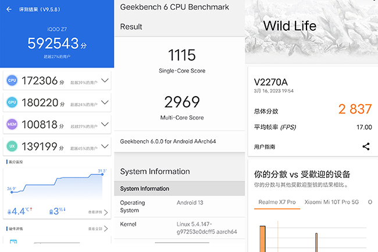
Task: Tap the share icon in Wild Life card
Action: (366, 147)
